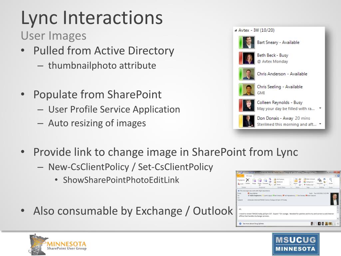This screenshot has height=256, width=341.
Task: Open the File tab in Outlook message
Action: (240, 176)
